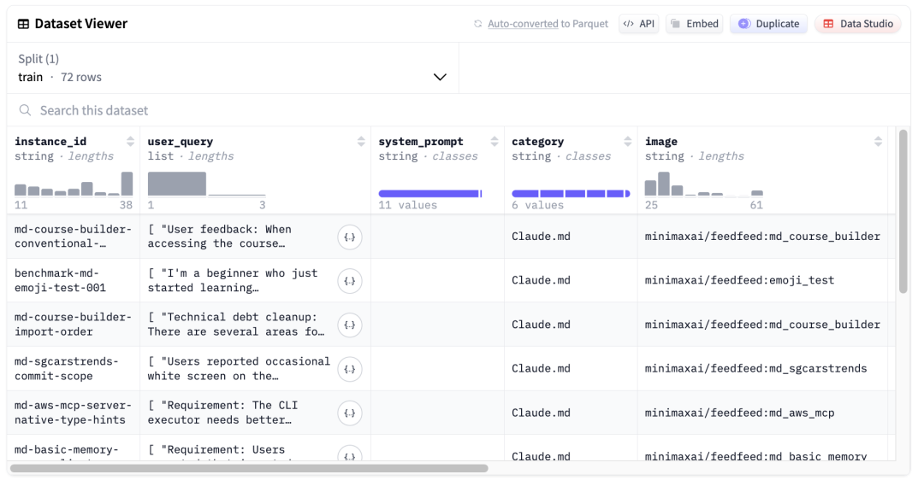Click the '11 values' label

[408, 205]
